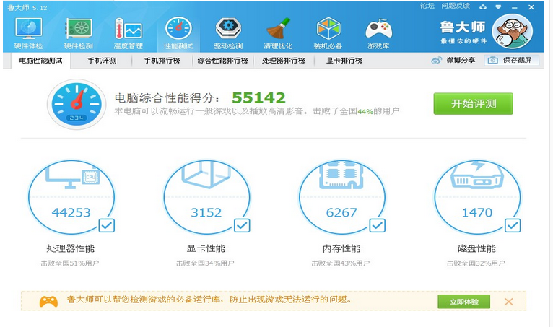
Task: Click the 显卡性能 3D cube icon
Action: pos(206,173)
